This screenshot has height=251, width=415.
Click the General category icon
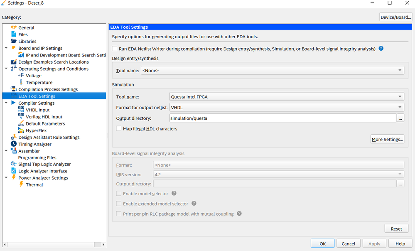point(14,27)
